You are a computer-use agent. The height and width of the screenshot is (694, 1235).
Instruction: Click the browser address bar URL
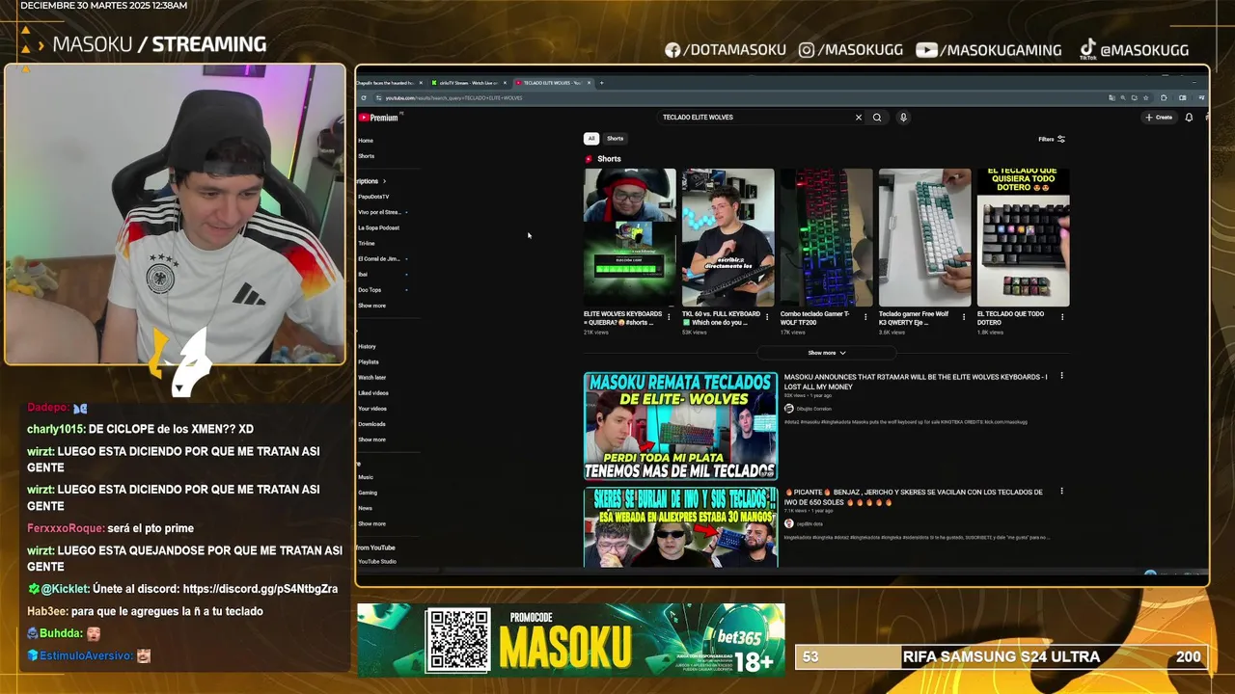(x=453, y=97)
